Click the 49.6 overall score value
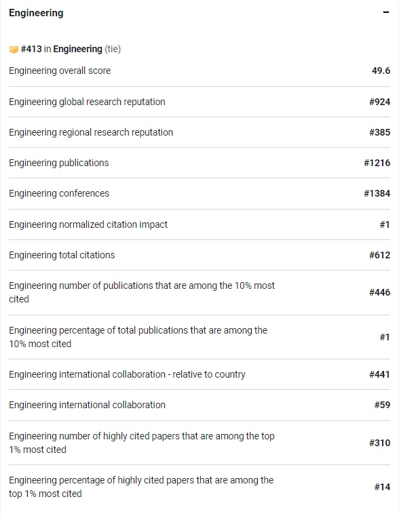Viewport: 399px width, 516px height. 381,71
